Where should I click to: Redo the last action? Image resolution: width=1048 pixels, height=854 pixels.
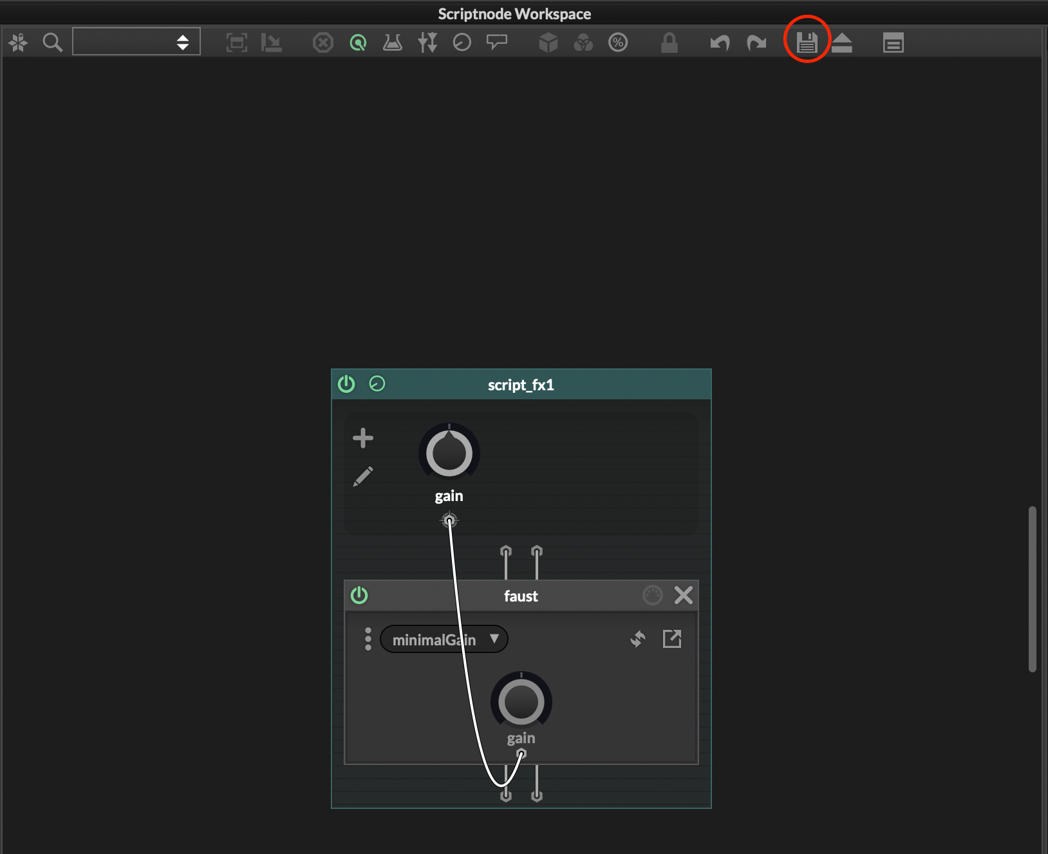[756, 43]
